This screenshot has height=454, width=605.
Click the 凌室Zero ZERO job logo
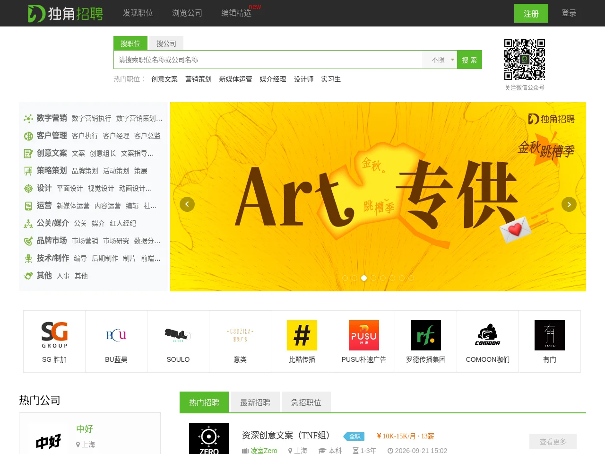point(209,438)
